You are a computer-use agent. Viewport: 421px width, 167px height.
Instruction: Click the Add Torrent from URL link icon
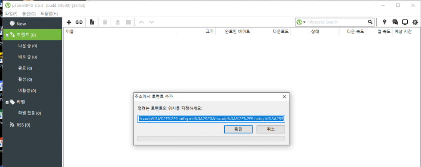(x=79, y=22)
